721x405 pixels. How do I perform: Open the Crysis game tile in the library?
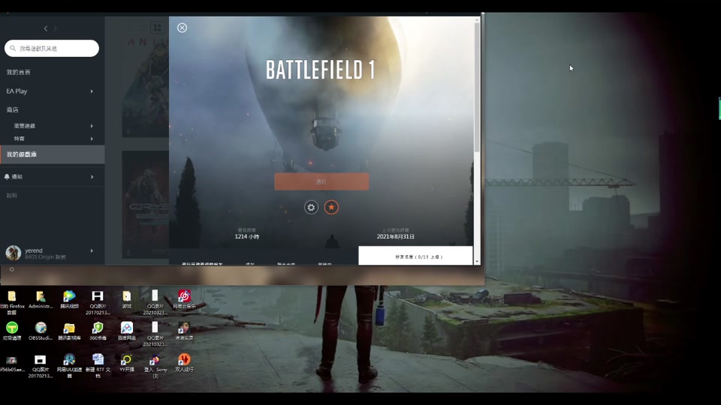click(145, 205)
